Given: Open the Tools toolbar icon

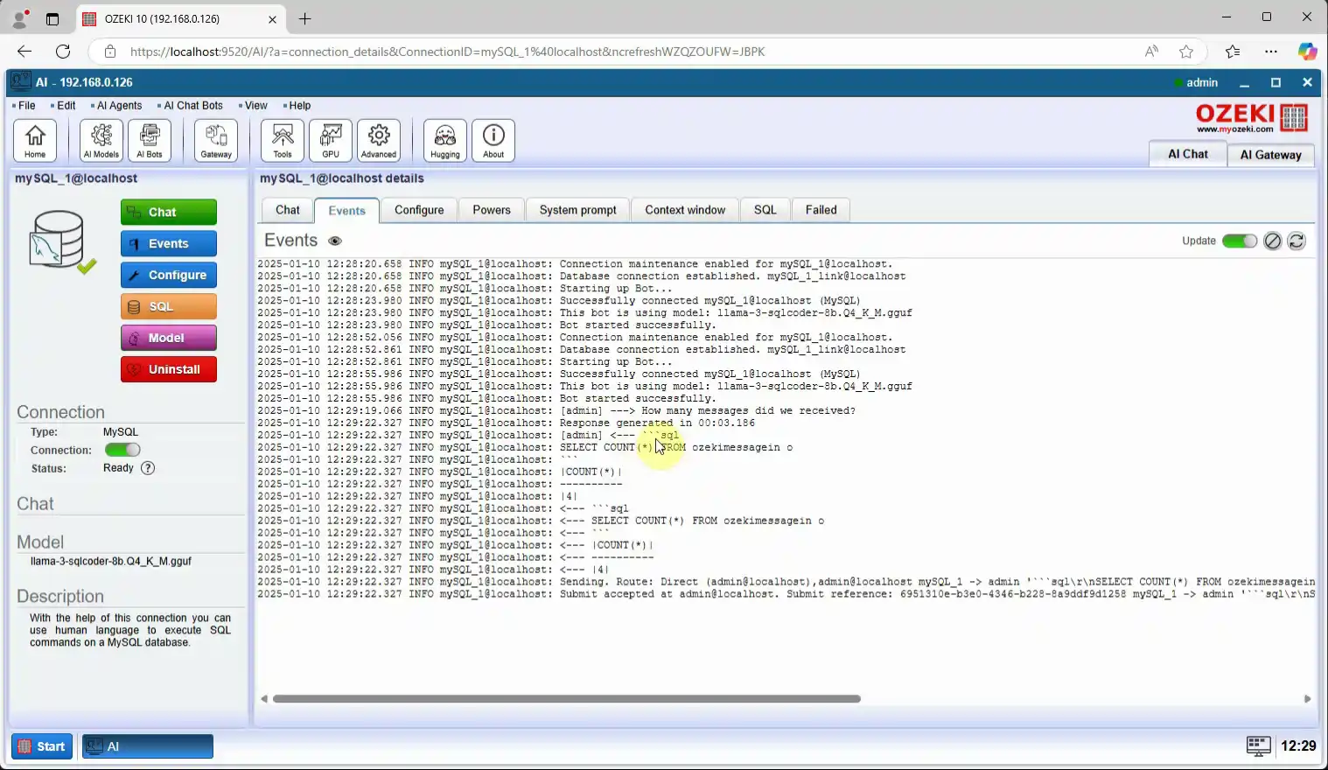Looking at the screenshot, I should 283,140.
